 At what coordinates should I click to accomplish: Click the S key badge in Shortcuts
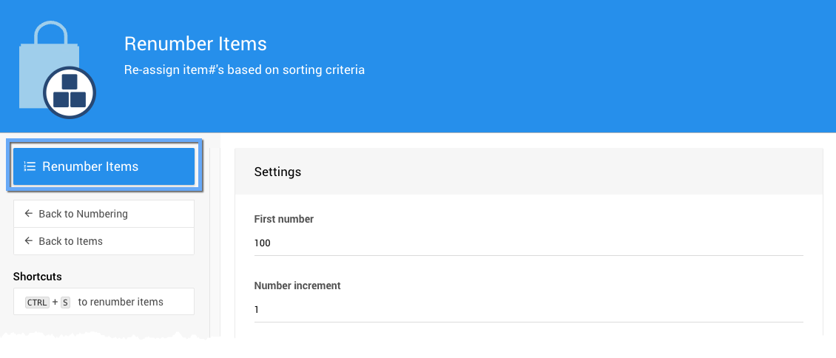[x=65, y=302]
